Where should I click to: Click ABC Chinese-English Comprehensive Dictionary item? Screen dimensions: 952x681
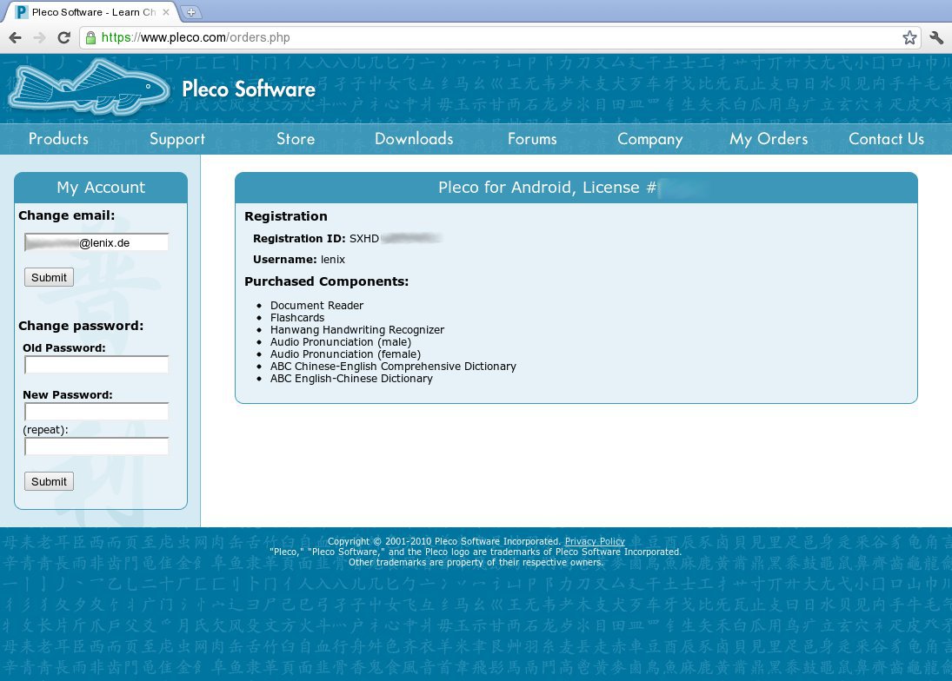(x=394, y=367)
